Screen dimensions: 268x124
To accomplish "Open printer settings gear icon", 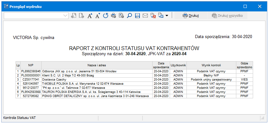I will pos(114,16).
